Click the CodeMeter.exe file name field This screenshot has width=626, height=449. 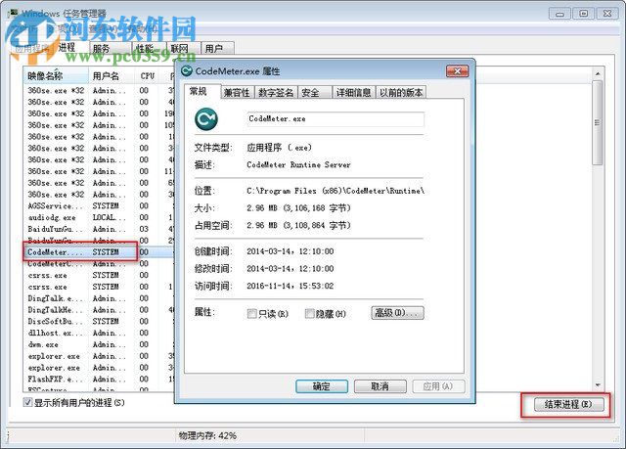(x=335, y=119)
